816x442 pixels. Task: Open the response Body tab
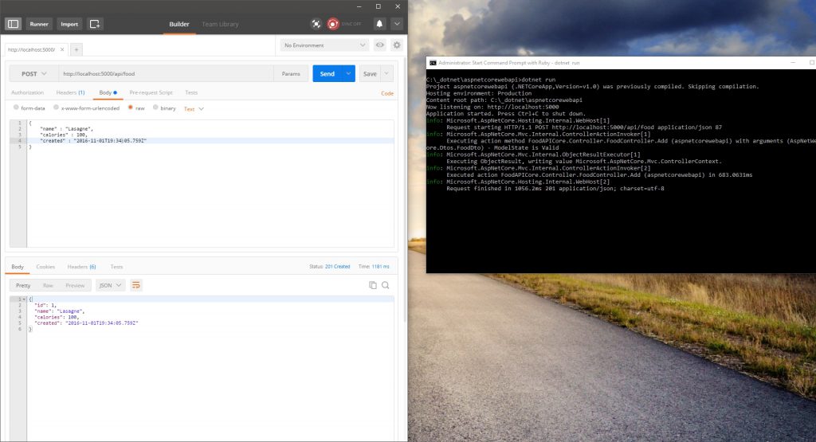[x=18, y=267]
